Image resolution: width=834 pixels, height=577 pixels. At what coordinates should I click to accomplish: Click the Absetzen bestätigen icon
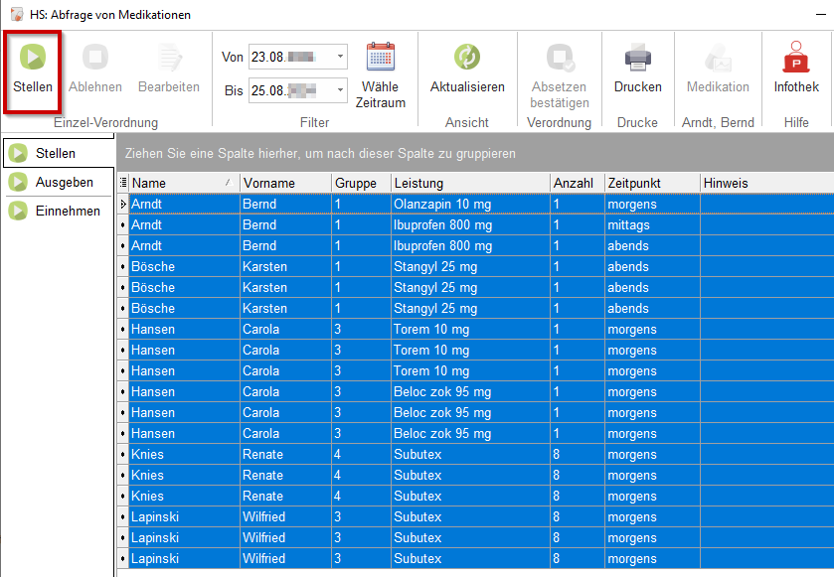point(560,58)
